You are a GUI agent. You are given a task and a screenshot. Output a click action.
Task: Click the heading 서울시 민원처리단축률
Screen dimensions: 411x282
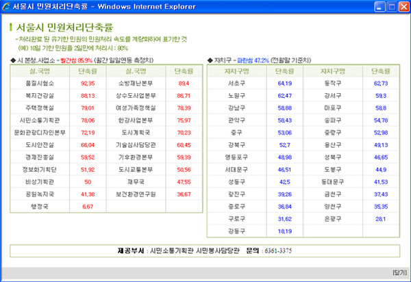[64, 27]
